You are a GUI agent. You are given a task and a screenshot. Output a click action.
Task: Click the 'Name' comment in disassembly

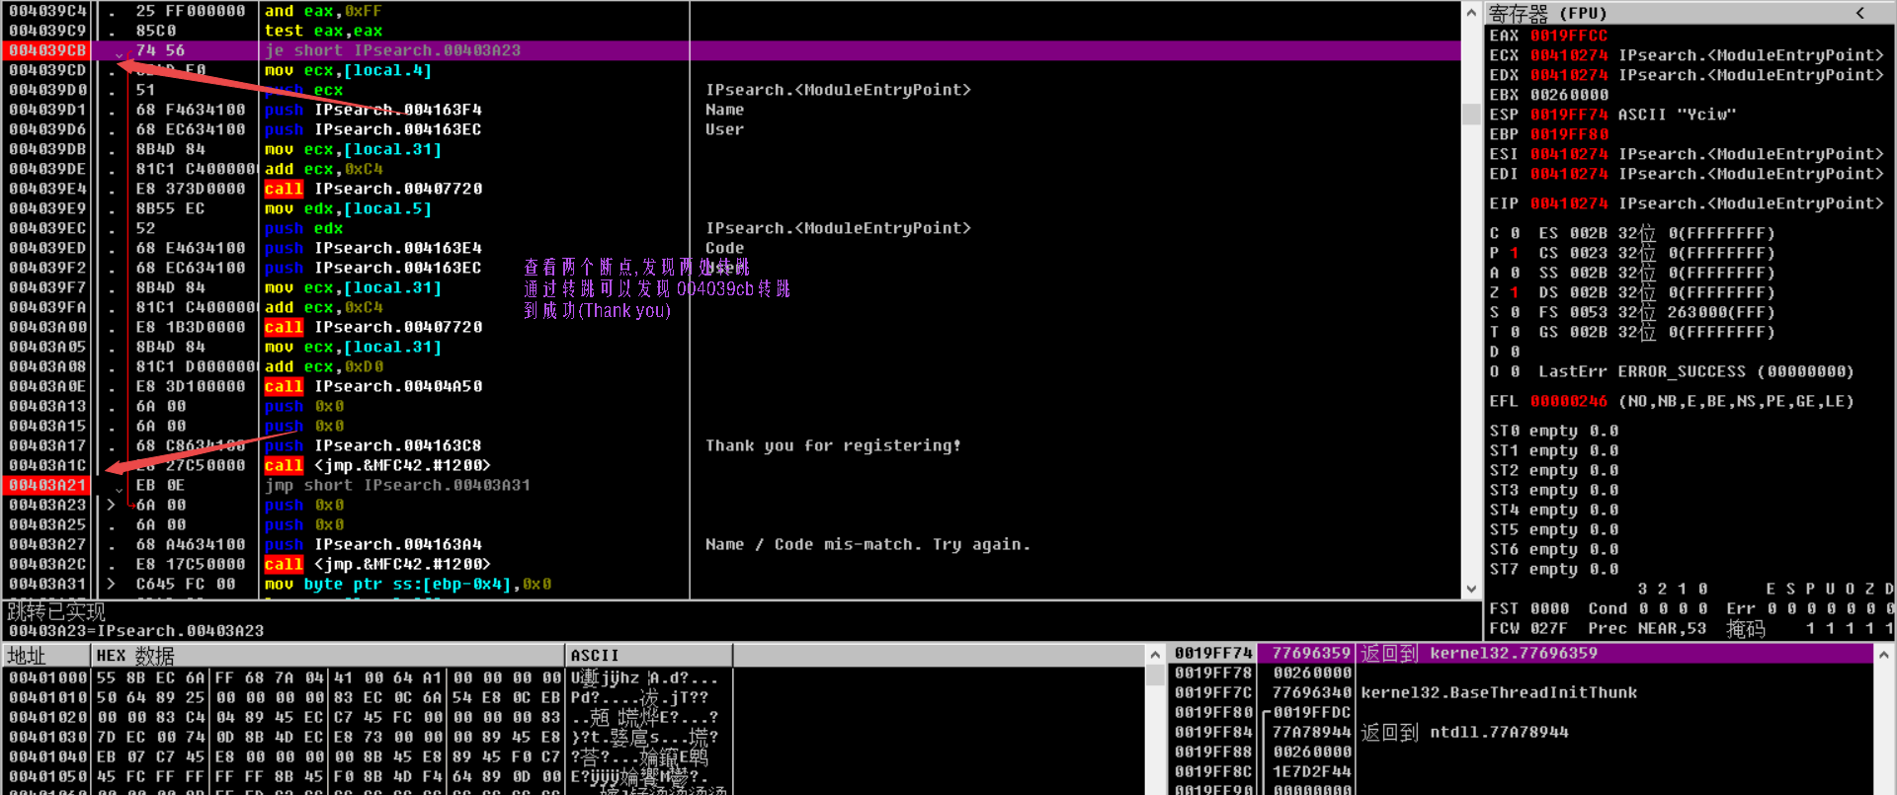[x=724, y=110]
